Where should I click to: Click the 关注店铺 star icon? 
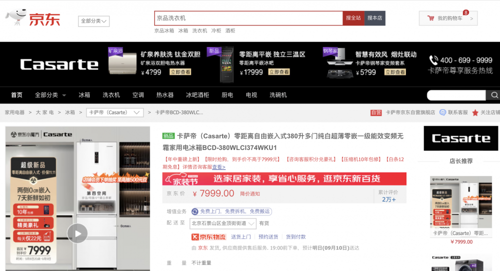[475, 112]
